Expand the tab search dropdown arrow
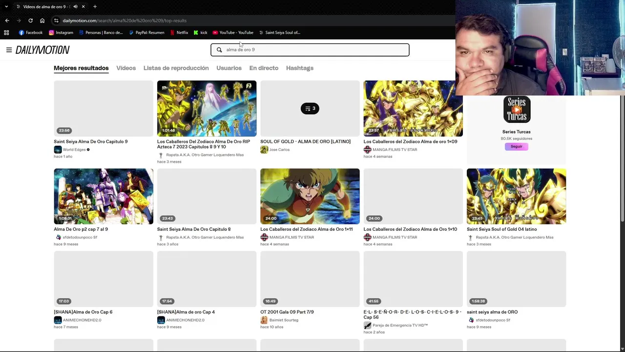The image size is (625, 352). pos(6,7)
